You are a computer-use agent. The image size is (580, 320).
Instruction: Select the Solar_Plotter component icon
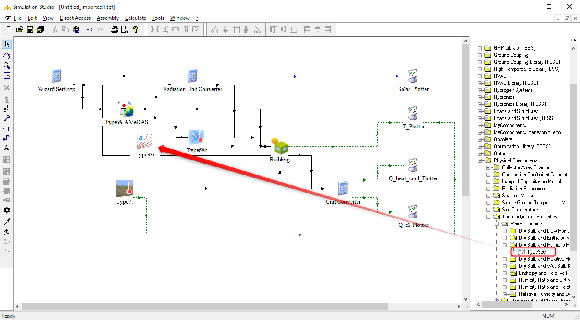(x=413, y=76)
